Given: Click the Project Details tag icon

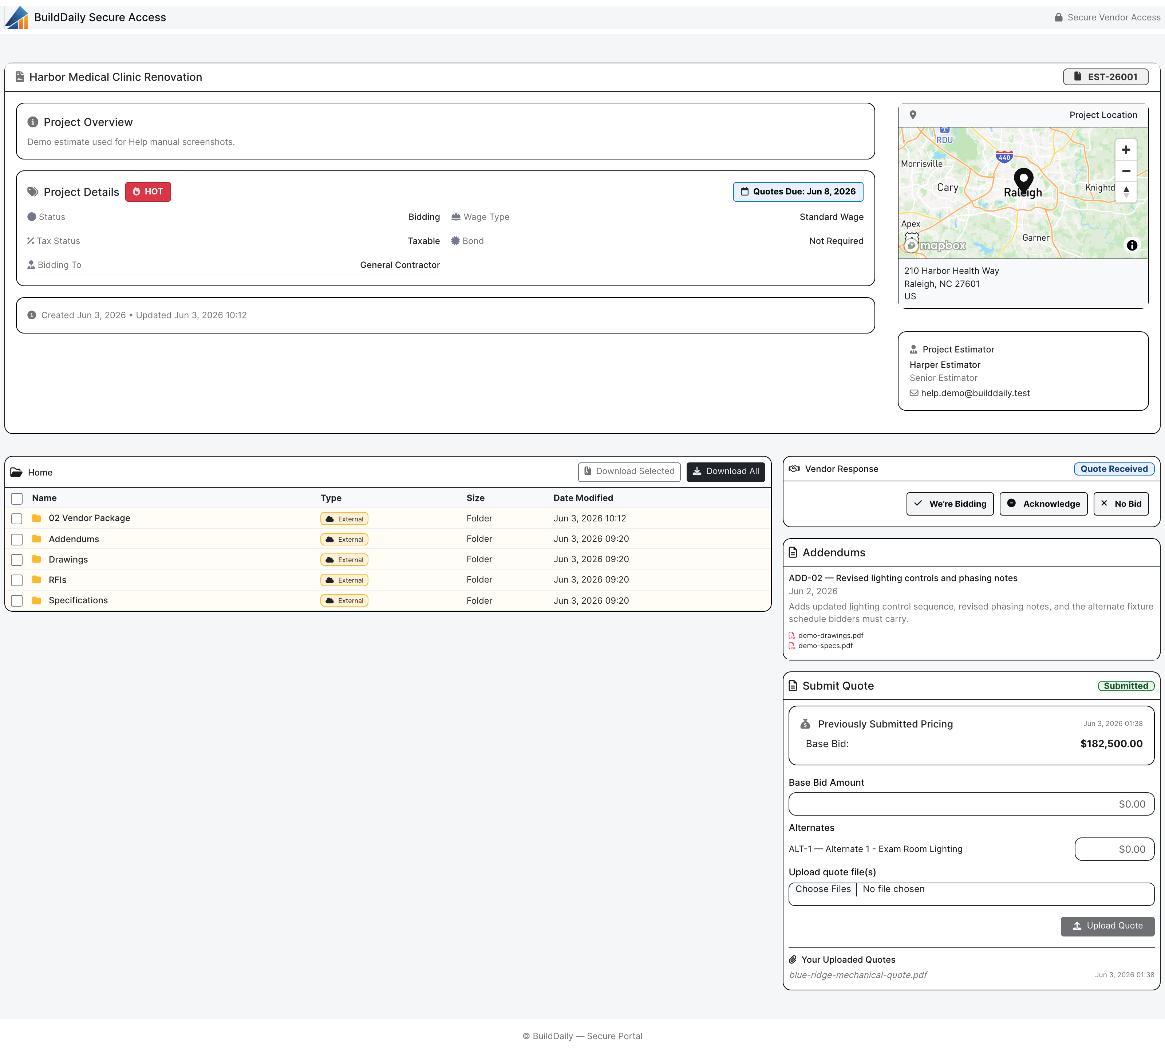Looking at the screenshot, I should point(33,192).
